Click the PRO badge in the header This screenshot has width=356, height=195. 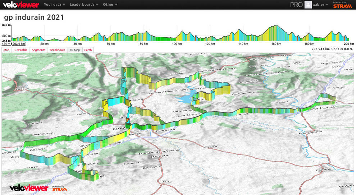(296, 5)
